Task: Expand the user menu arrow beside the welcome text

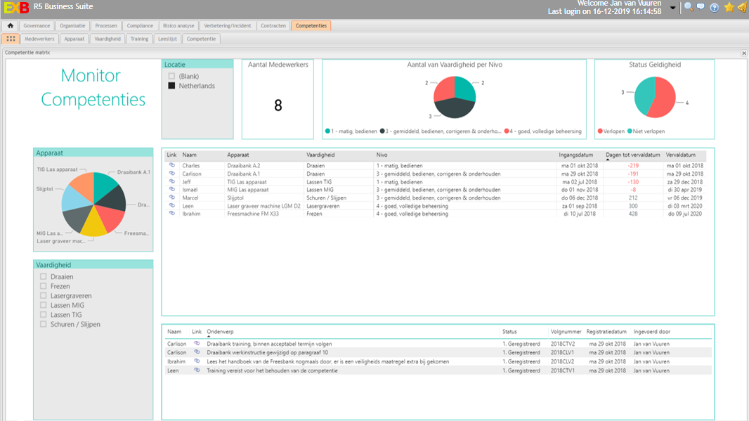Action: [x=673, y=8]
